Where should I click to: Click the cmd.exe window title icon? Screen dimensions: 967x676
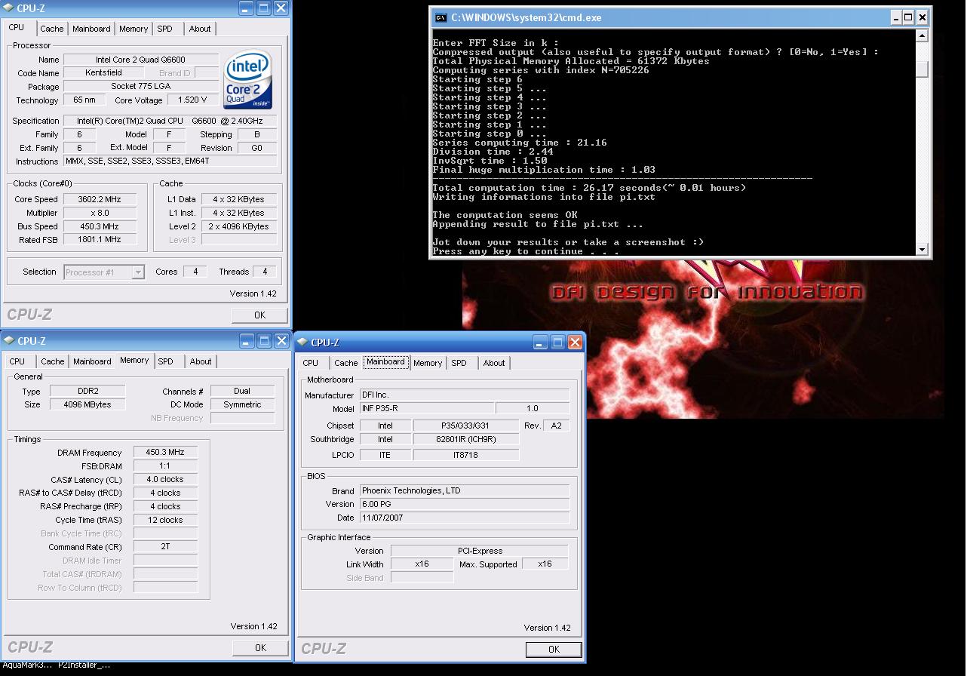[x=441, y=17]
